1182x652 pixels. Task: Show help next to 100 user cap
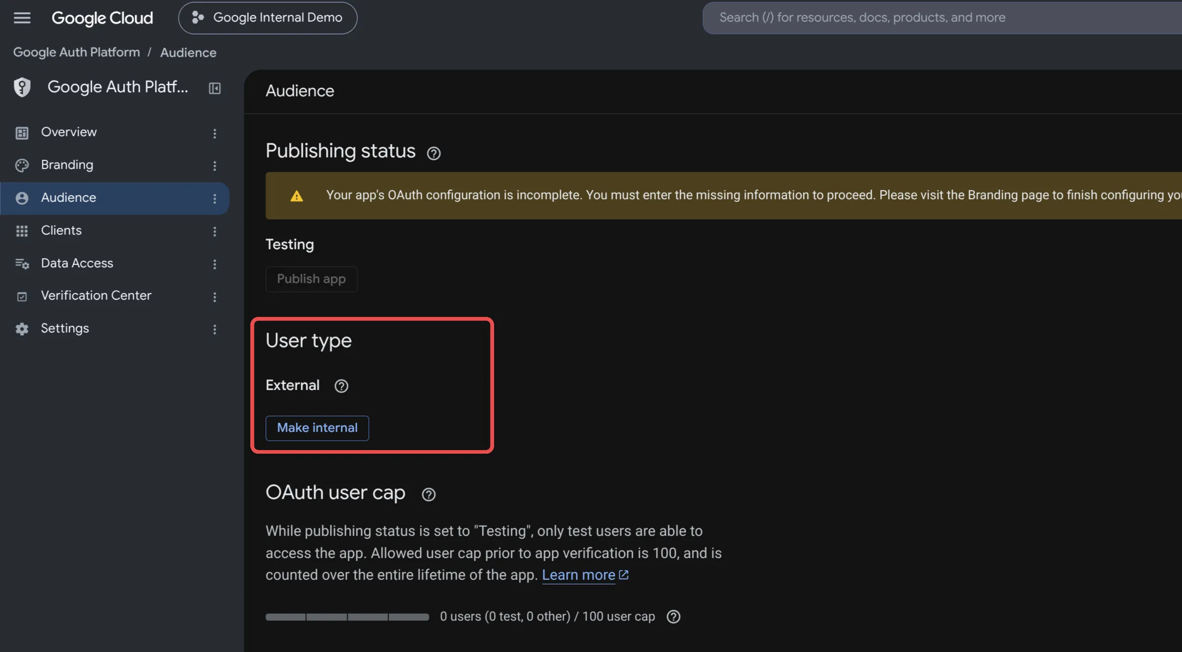click(673, 617)
